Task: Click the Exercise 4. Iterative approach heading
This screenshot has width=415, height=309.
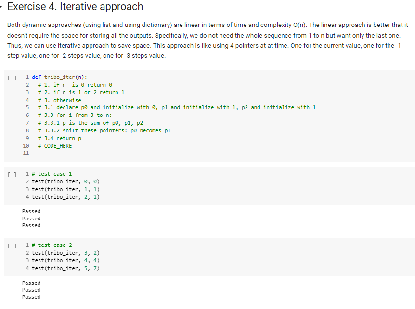Action: [75, 7]
